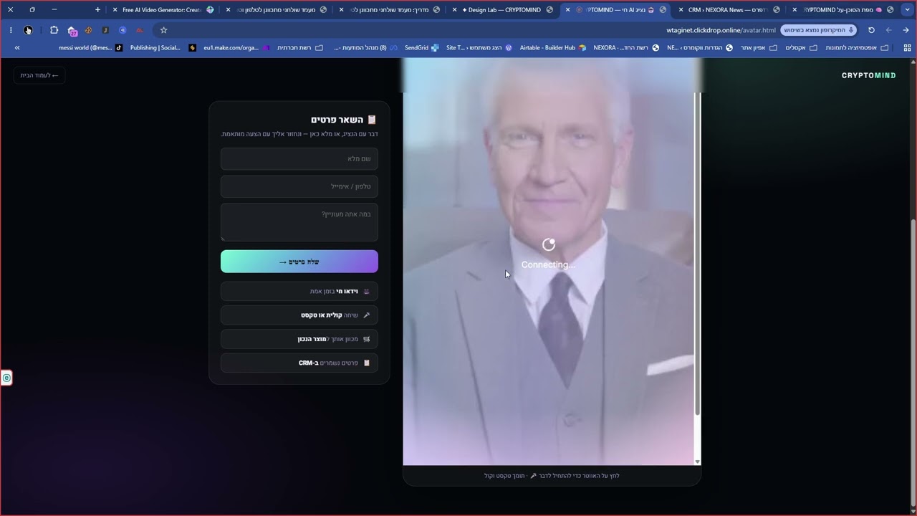Close the Design Lab — CRYPTOMIND tab

click(454, 10)
